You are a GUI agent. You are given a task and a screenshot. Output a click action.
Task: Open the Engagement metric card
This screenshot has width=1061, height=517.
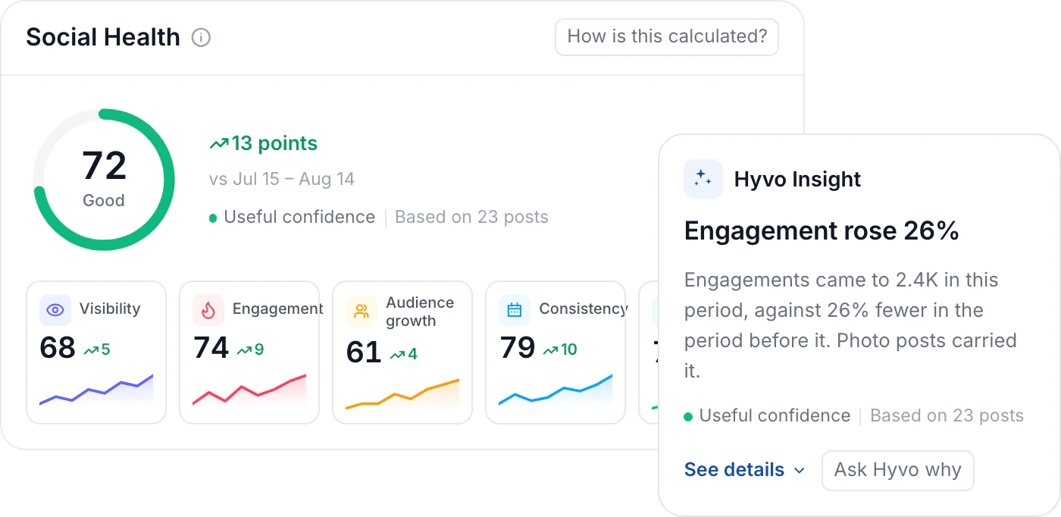point(249,352)
